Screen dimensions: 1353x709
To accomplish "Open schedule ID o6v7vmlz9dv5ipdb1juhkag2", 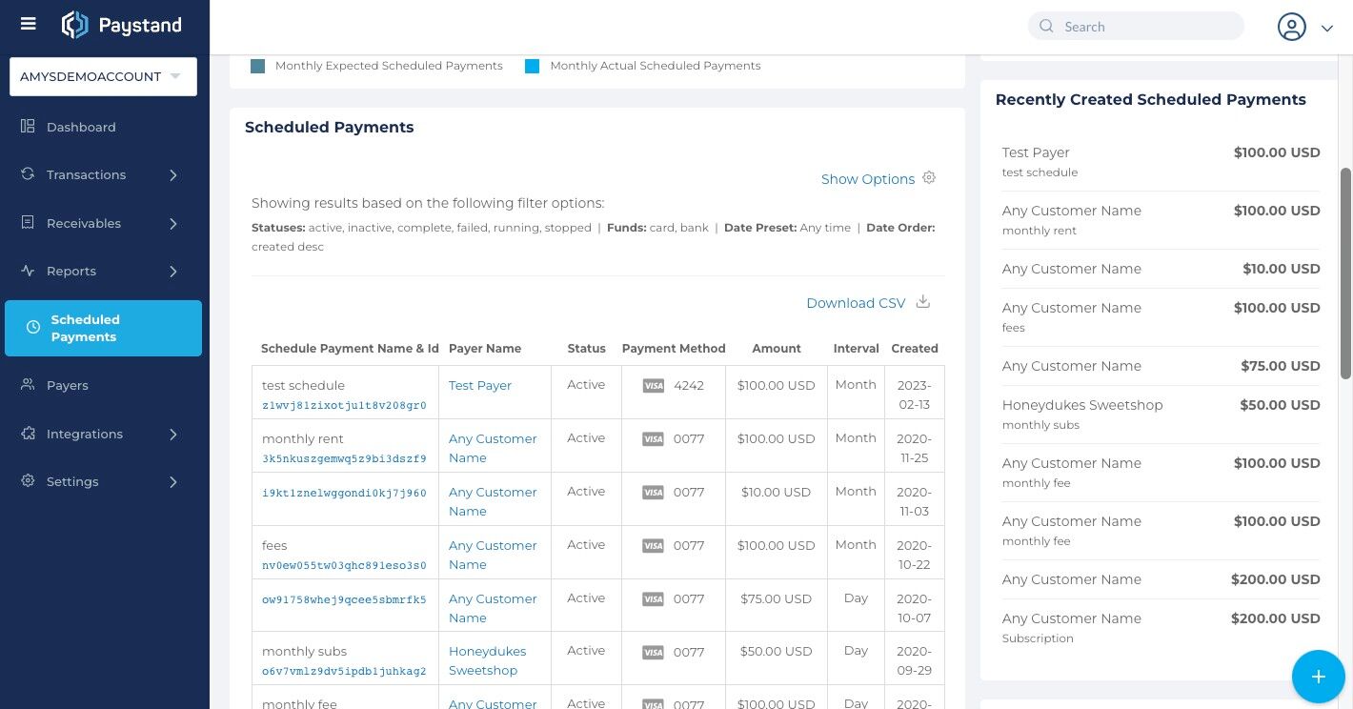I will click(344, 671).
